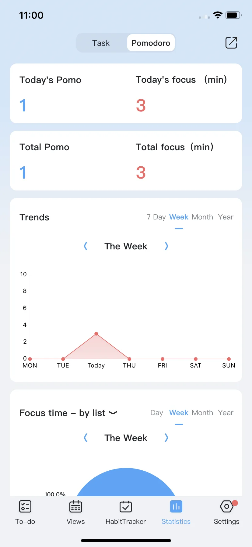Image resolution: width=252 pixels, height=547 pixels.
Task: Select the Pomodoro segment
Action: 151,43
